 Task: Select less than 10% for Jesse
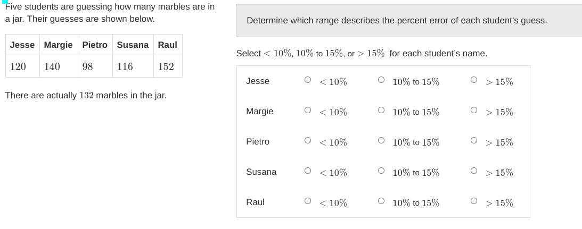[x=308, y=80]
